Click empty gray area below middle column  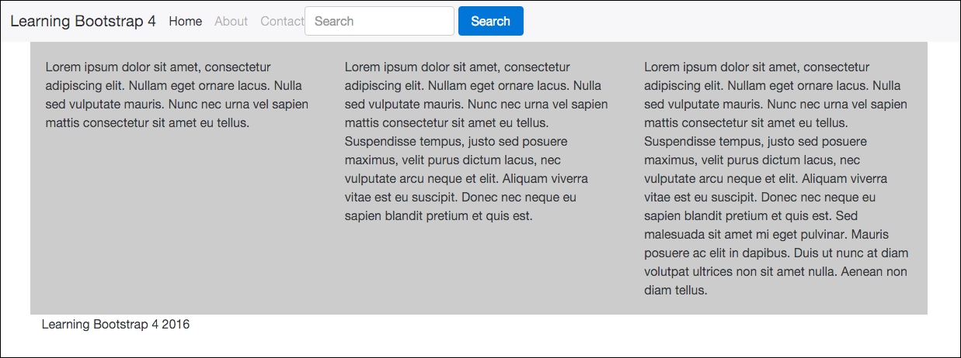475,267
